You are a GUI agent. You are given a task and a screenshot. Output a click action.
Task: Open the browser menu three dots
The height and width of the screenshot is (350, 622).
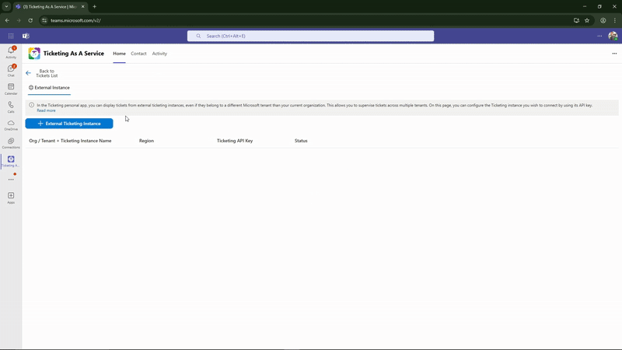click(615, 20)
